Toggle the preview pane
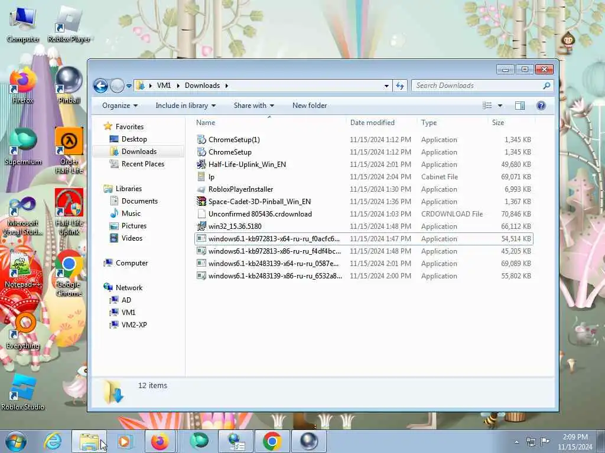 (x=520, y=106)
